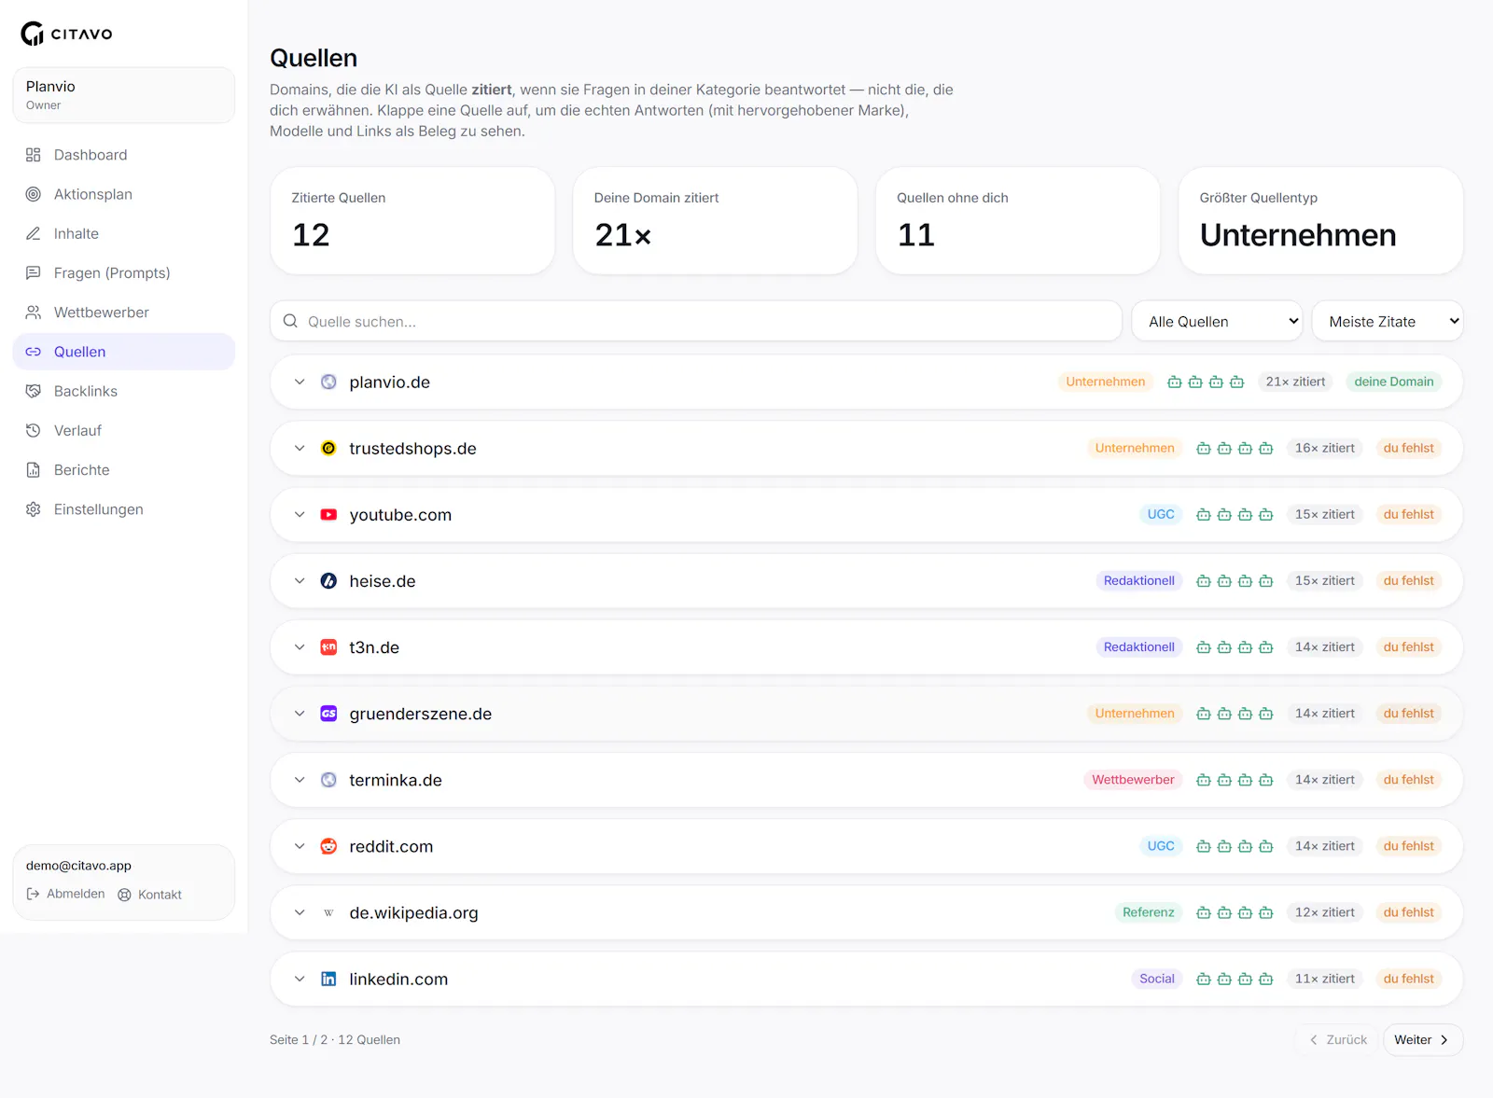Click the de.wikipedia.org favicon
Image resolution: width=1493 pixels, height=1098 pixels.
328,912
